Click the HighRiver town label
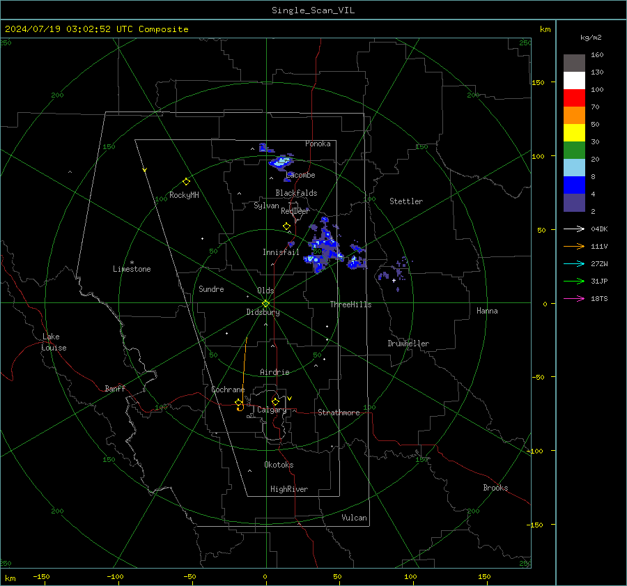Screen dimensions: 627x586 click(x=289, y=489)
